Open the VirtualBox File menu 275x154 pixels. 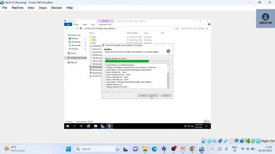point(5,8)
